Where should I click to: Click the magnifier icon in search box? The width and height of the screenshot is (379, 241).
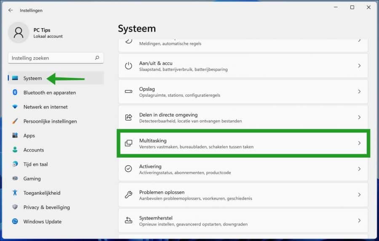click(97, 58)
